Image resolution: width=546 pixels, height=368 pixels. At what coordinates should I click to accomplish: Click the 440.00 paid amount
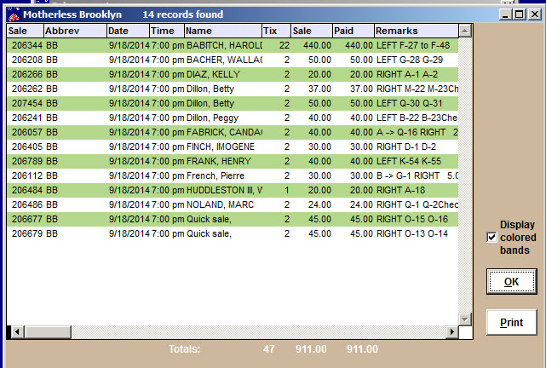point(359,46)
